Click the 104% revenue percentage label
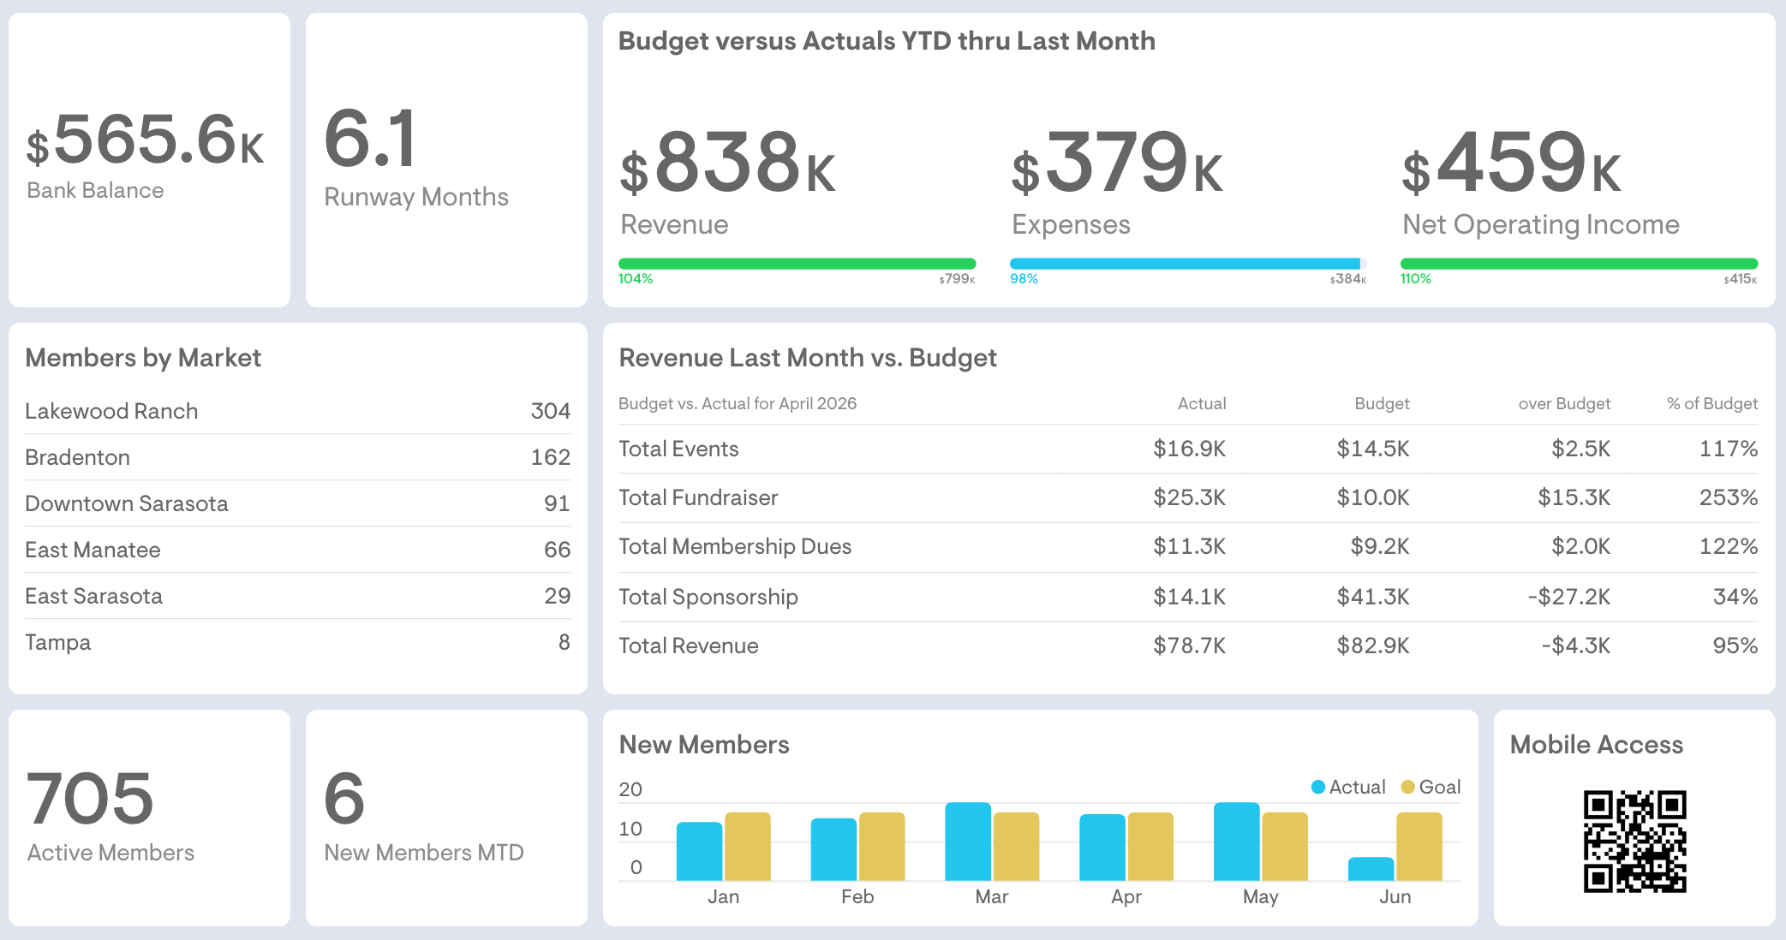 click(x=636, y=279)
